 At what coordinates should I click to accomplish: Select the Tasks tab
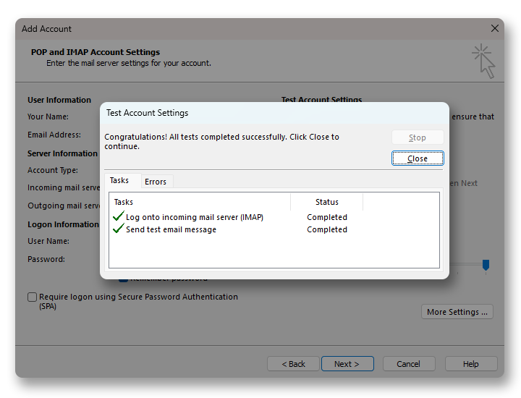pos(119,181)
